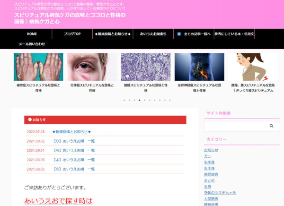Open the purple microscope tissue thumbnail
The width and height of the screenshot is (284, 206).
click(146, 67)
